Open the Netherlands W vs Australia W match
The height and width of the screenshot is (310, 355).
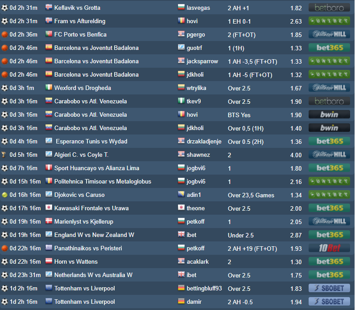pos(93,275)
